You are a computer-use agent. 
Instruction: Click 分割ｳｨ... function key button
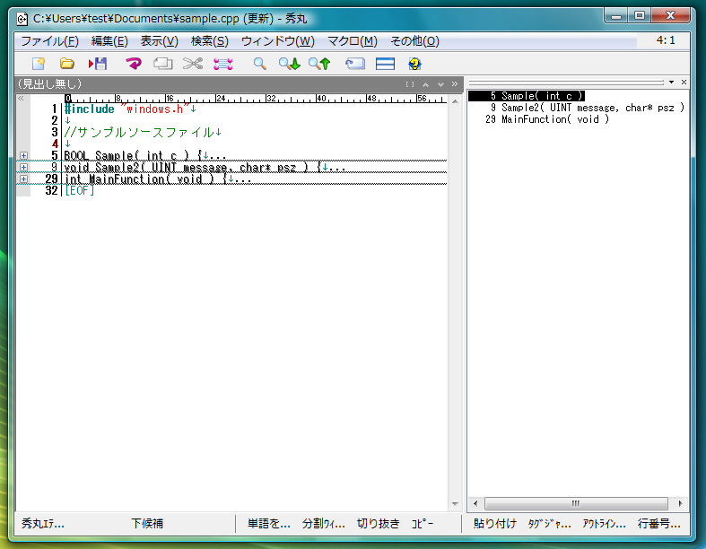click(x=323, y=523)
